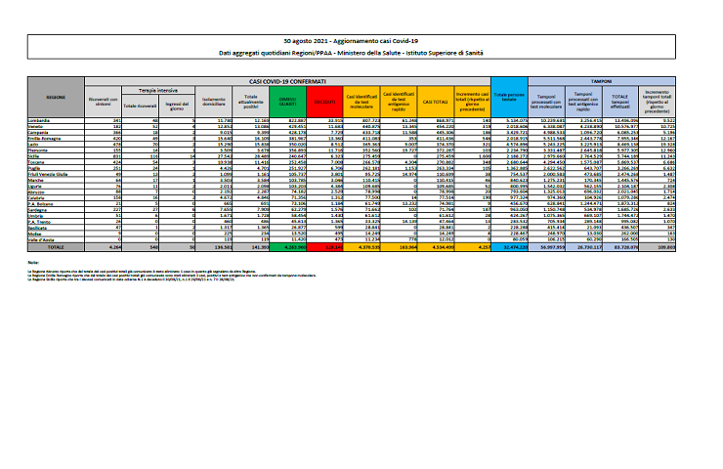The height and width of the screenshot is (469, 723).
Task: Click the Totale attualmente positivi header
Action: (250, 100)
